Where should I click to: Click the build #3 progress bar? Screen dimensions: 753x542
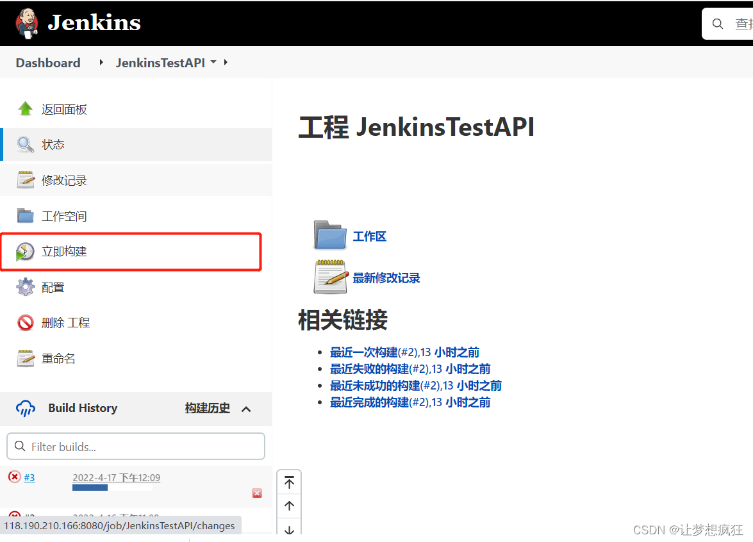coord(112,488)
